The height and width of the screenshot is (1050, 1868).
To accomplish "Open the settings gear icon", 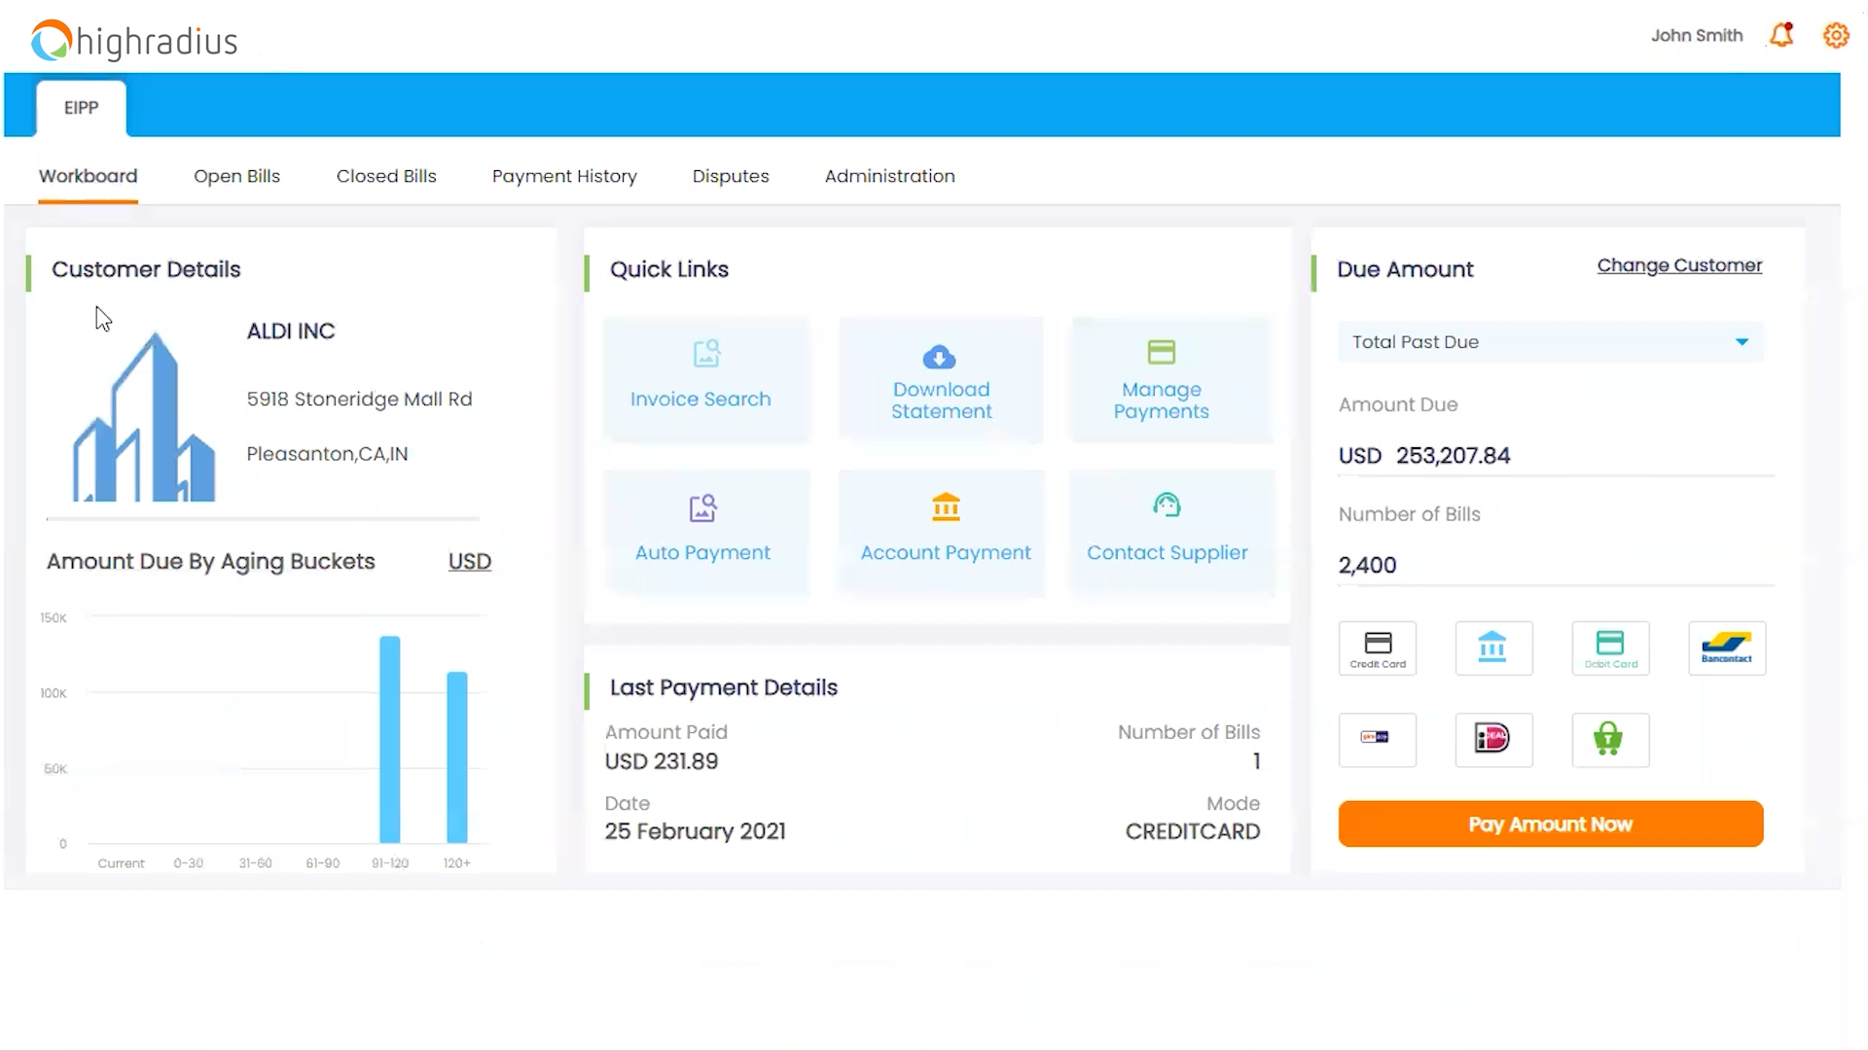I will 1836,36.
